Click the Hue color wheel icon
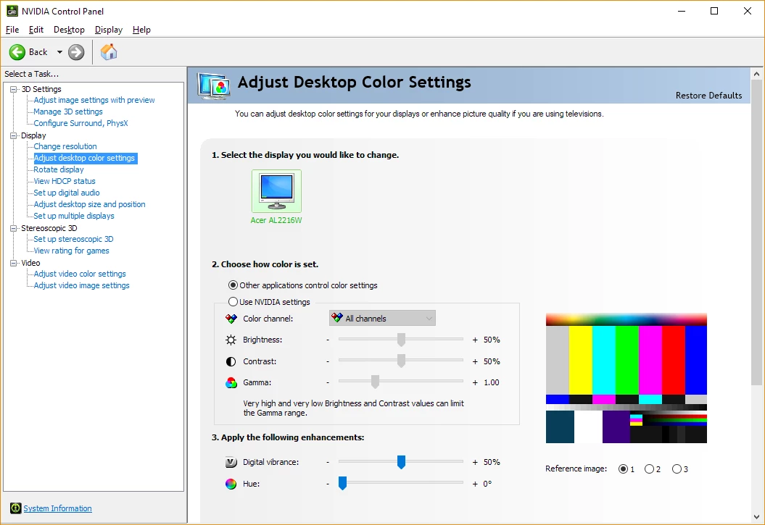Viewport: 765px width, 525px height. [231, 484]
